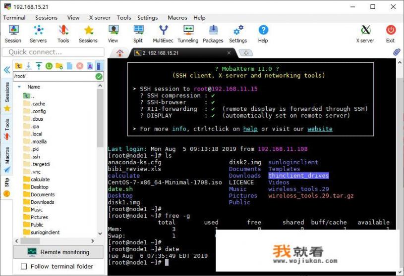Select the Downloads folder in file list

39,202
